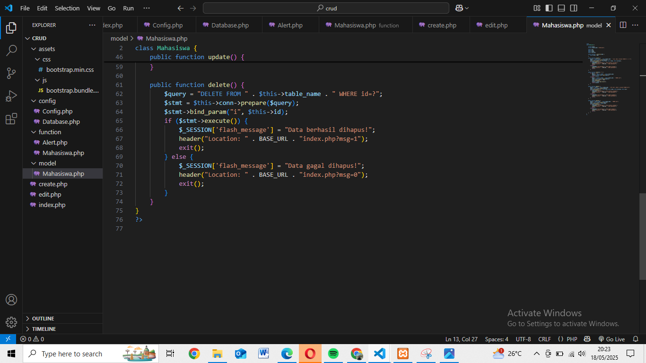The image size is (646, 363).
Task: Switch to the Database.php tab
Action: tap(229, 24)
